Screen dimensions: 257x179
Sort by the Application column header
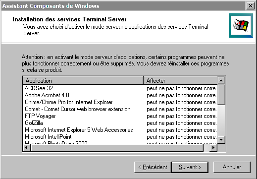coord(83,81)
